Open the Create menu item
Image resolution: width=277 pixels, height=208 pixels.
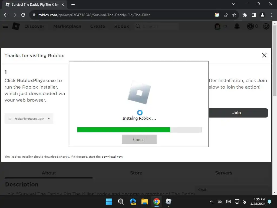[98, 26]
